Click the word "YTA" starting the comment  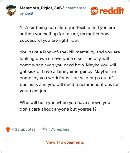tap(24, 28)
